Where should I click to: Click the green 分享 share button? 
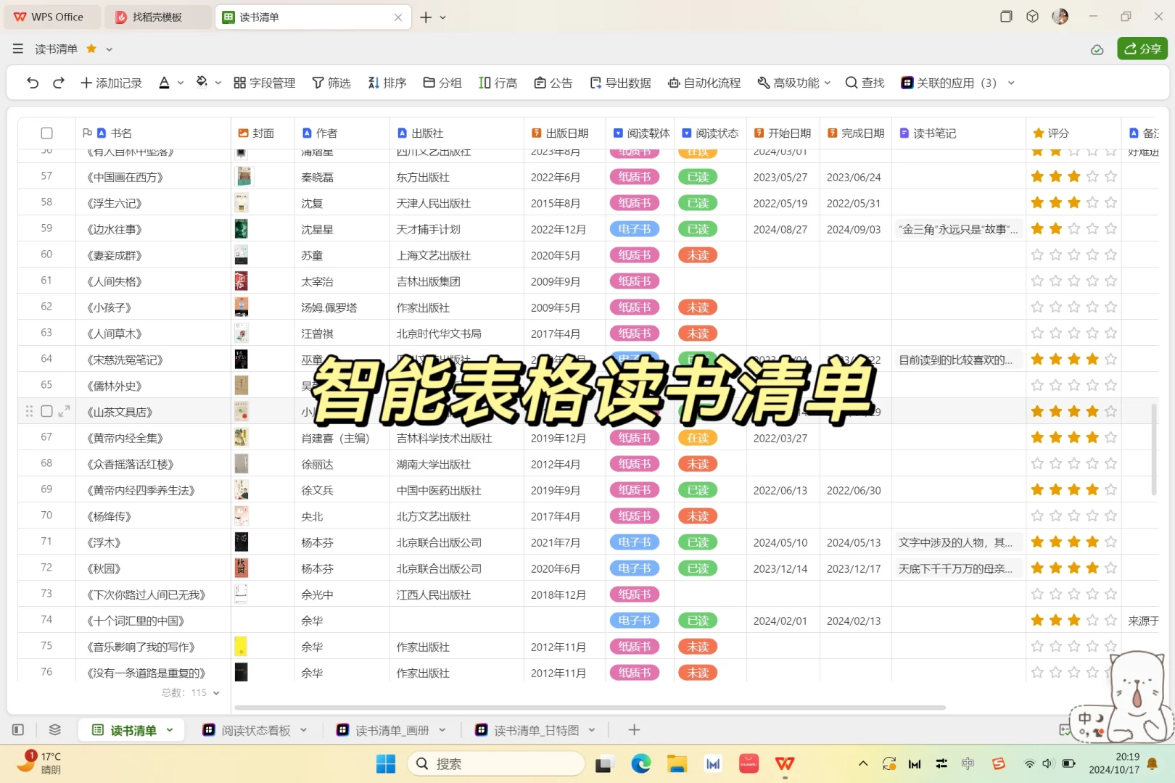[1142, 49]
